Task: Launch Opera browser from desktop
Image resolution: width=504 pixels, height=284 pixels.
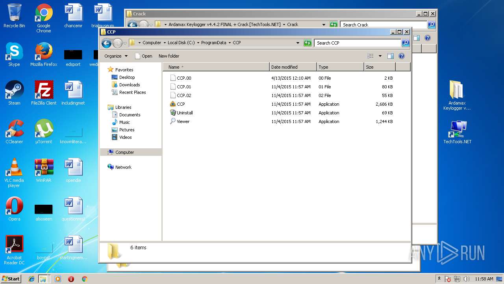Action: [x=14, y=209]
